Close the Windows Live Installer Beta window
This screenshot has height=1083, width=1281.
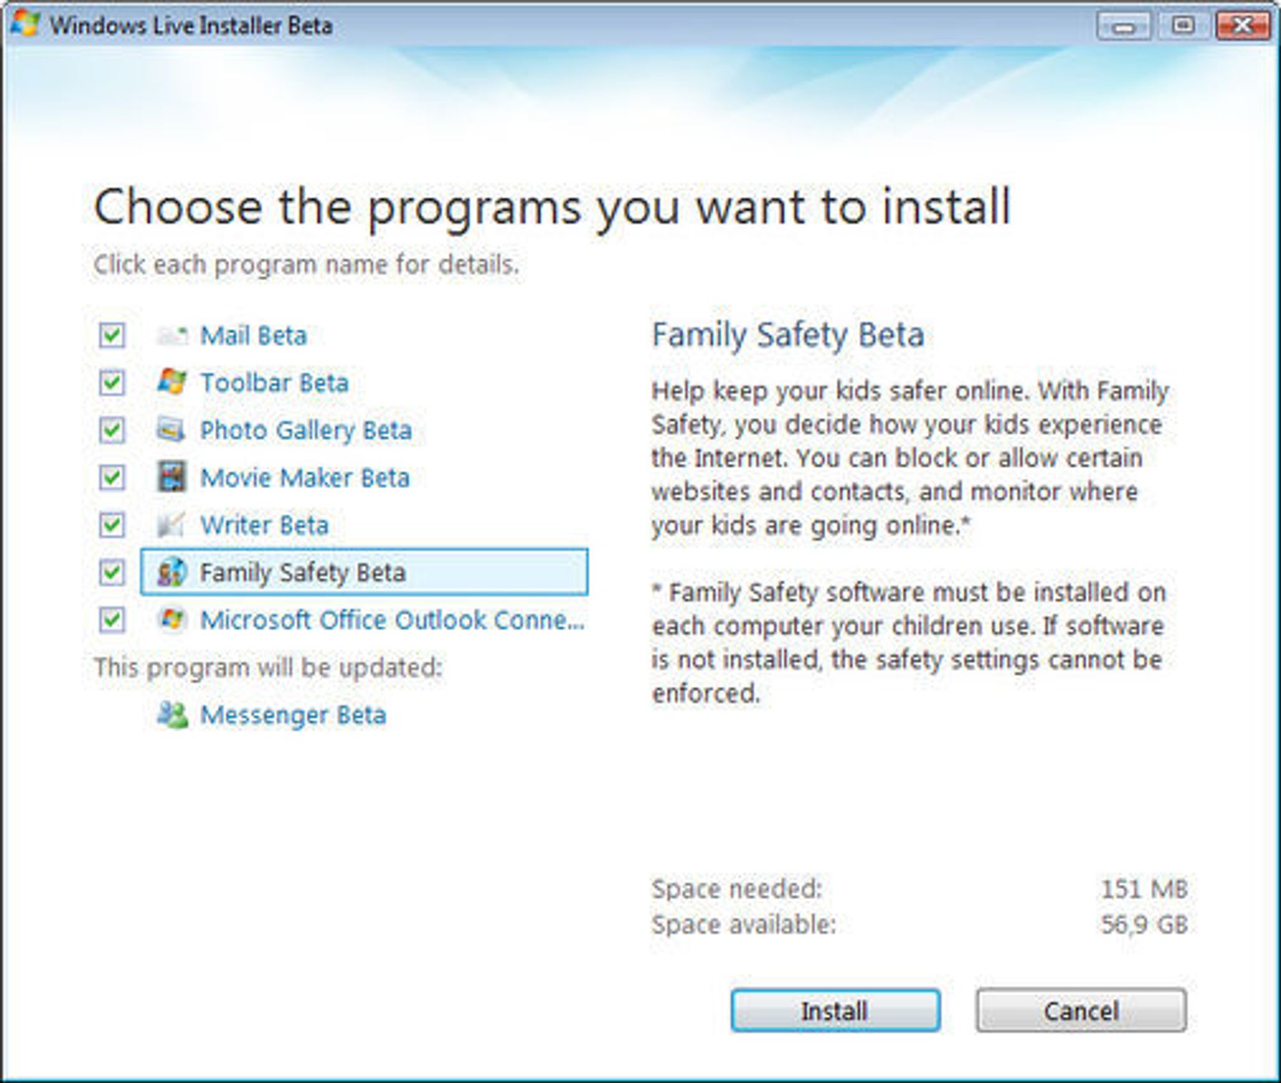click(1243, 26)
